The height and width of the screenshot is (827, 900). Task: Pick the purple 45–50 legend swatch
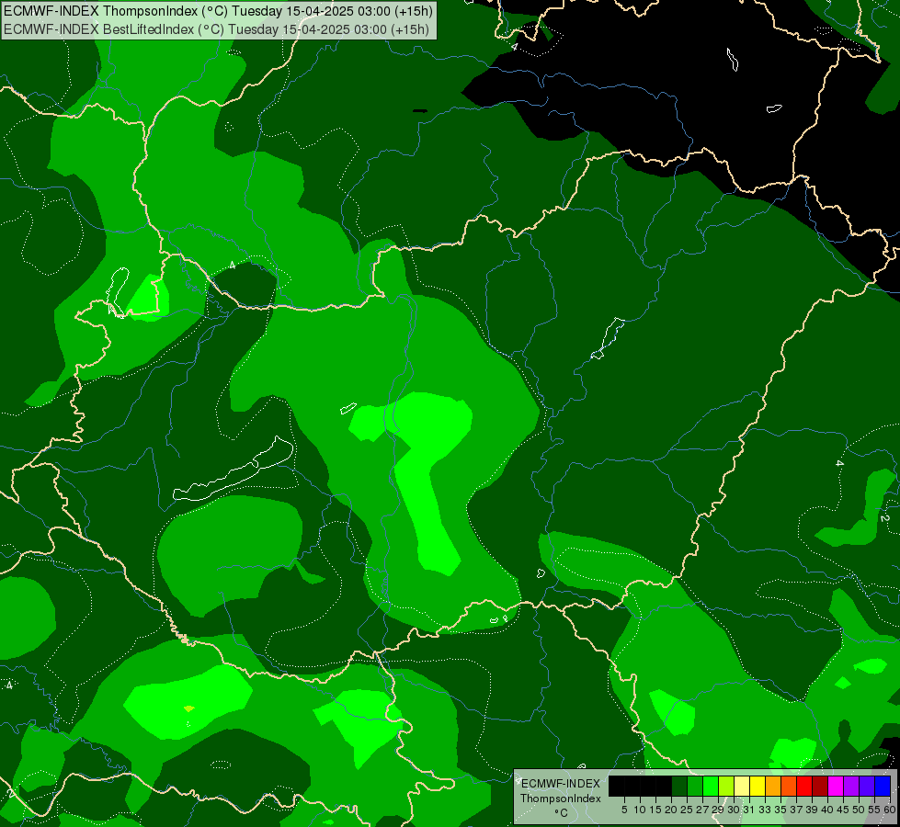click(851, 786)
